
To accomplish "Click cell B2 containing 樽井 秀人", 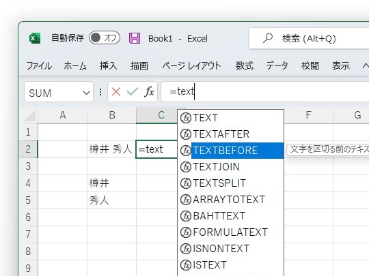I will pyautogui.click(x=111, y=149).
